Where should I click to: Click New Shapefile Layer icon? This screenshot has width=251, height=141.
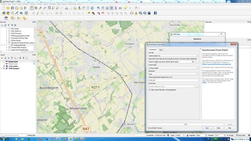coord(12,13)
